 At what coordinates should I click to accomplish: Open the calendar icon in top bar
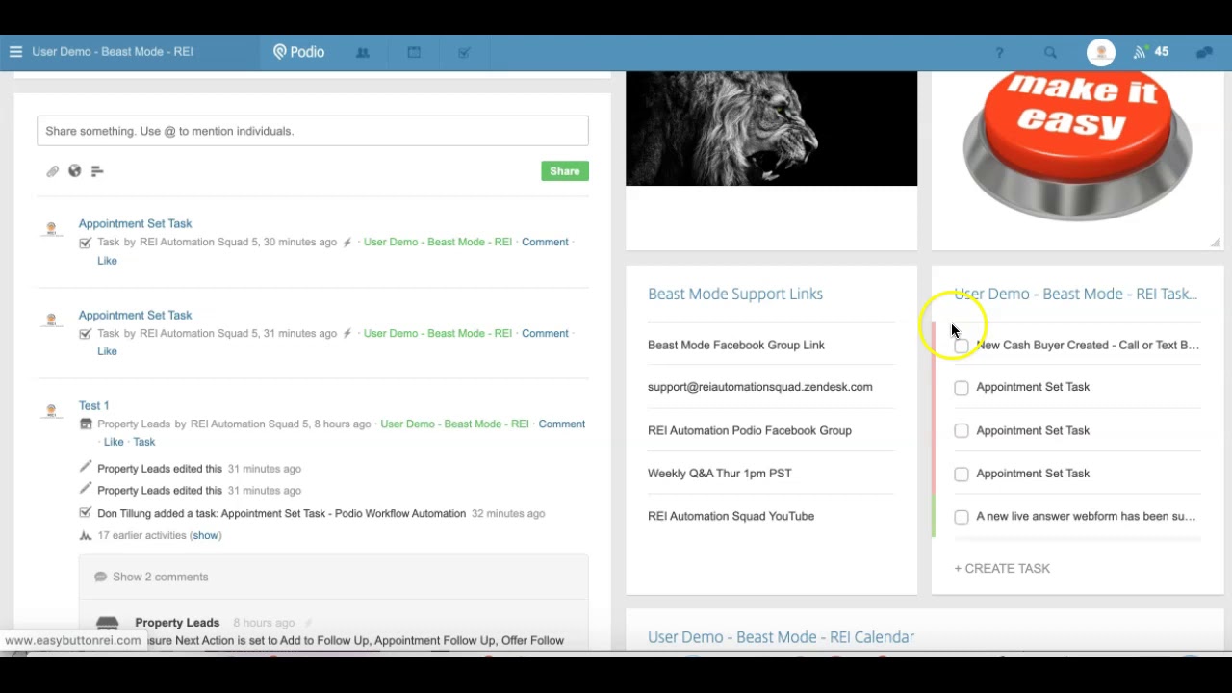coord(414,53)
